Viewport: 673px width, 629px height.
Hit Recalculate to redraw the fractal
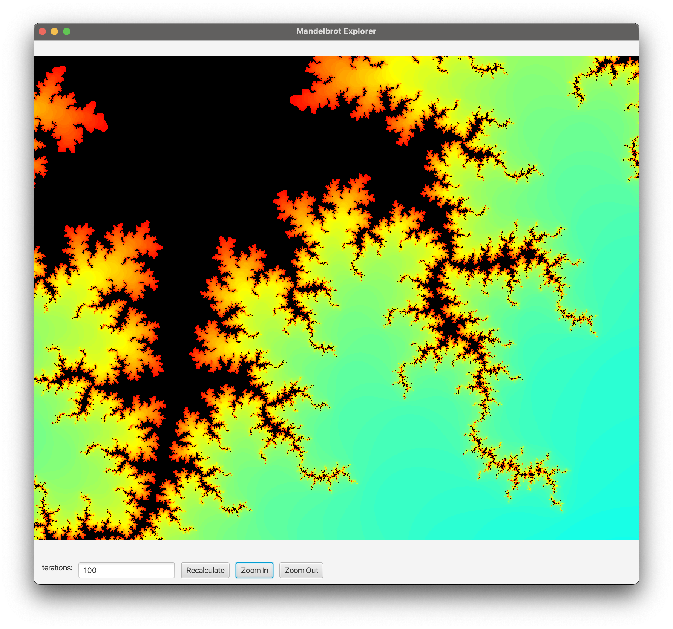[205, 570]
